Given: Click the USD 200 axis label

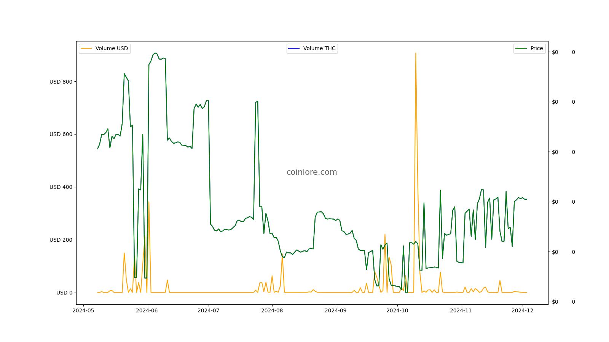Looking at the screenshot, I should pos(61,240).
